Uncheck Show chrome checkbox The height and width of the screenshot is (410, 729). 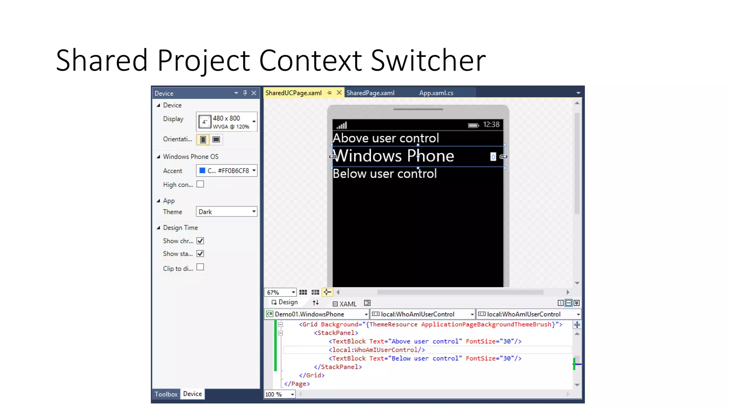200,241
